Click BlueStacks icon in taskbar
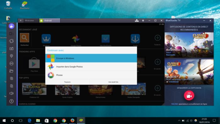The image size is (220, 124). (x=81, y=121)
